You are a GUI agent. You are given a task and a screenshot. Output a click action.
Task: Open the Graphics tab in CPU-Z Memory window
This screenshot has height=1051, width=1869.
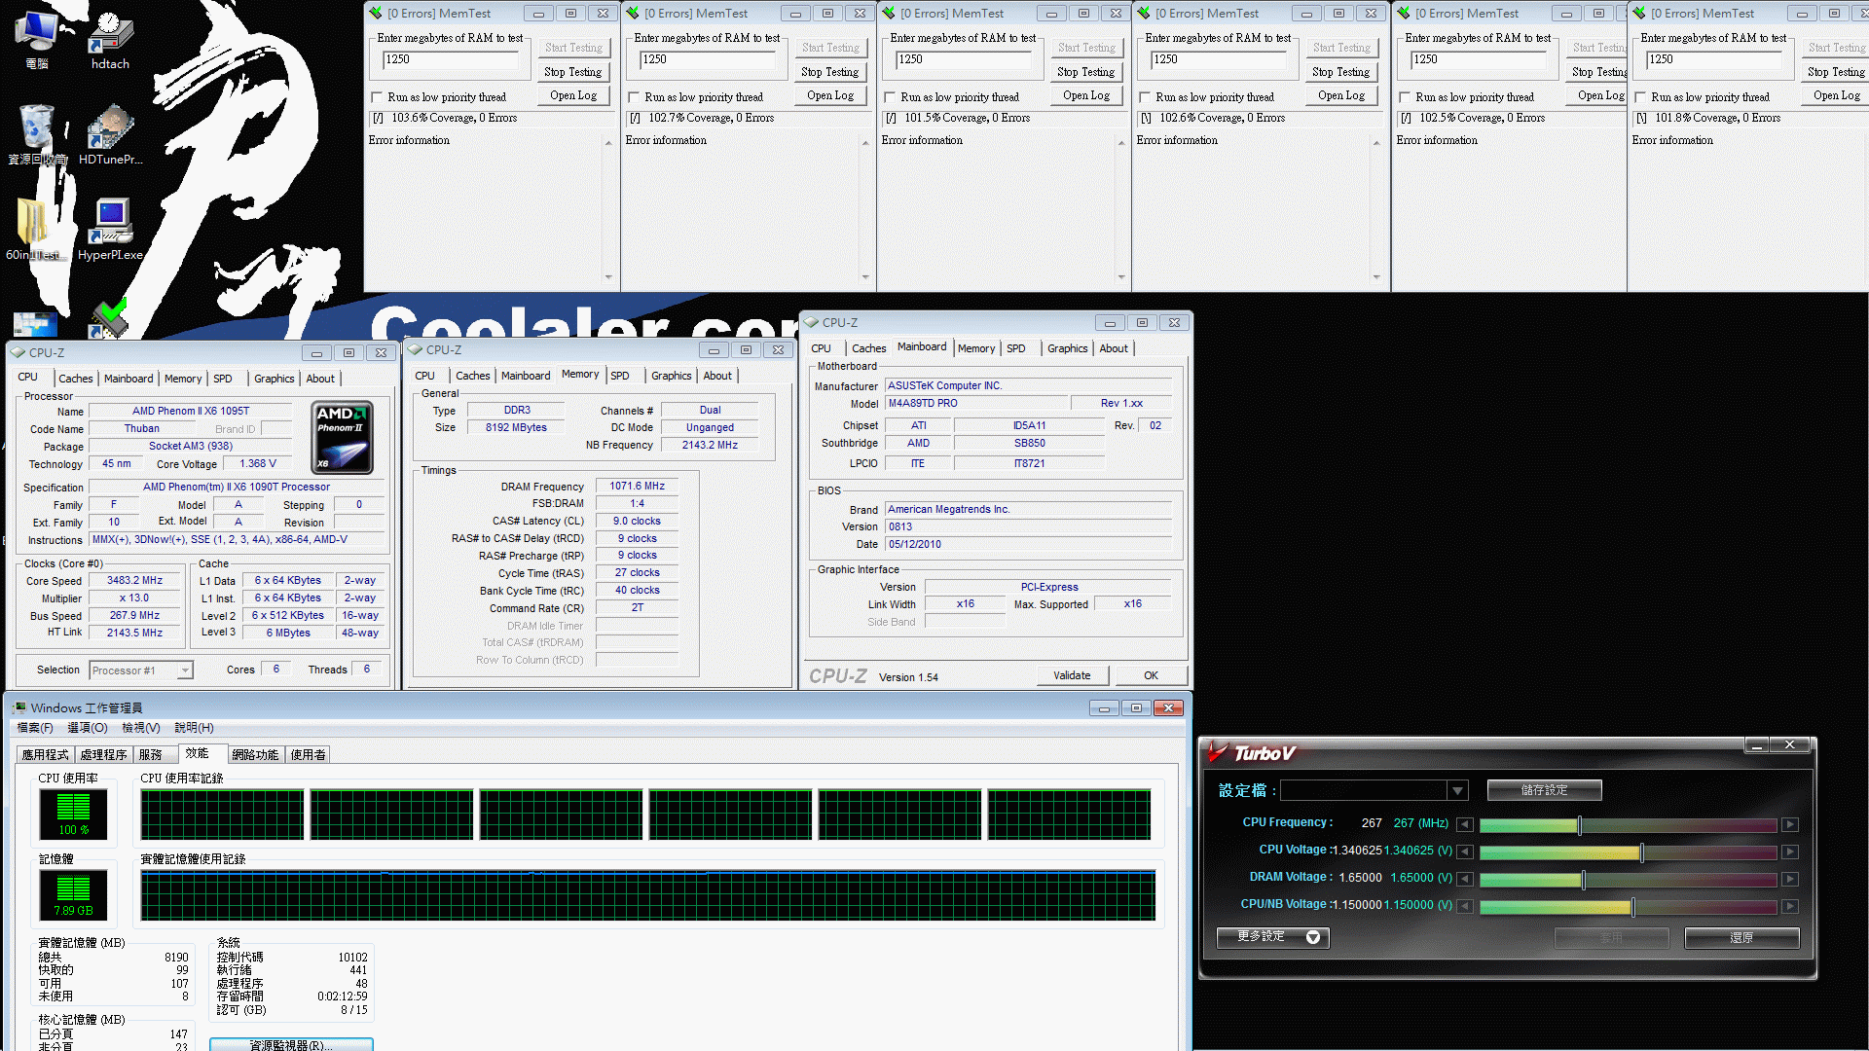point(671,376)
